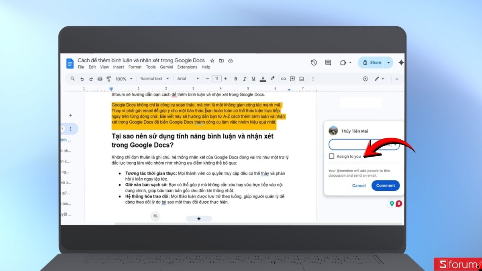
Task: Collapse the toolbar with the chevron
Action: click(397, 79)
